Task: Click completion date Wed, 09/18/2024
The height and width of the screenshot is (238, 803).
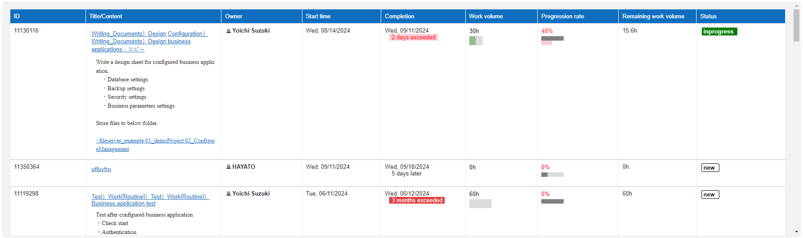Action: [x=407, y=167]
